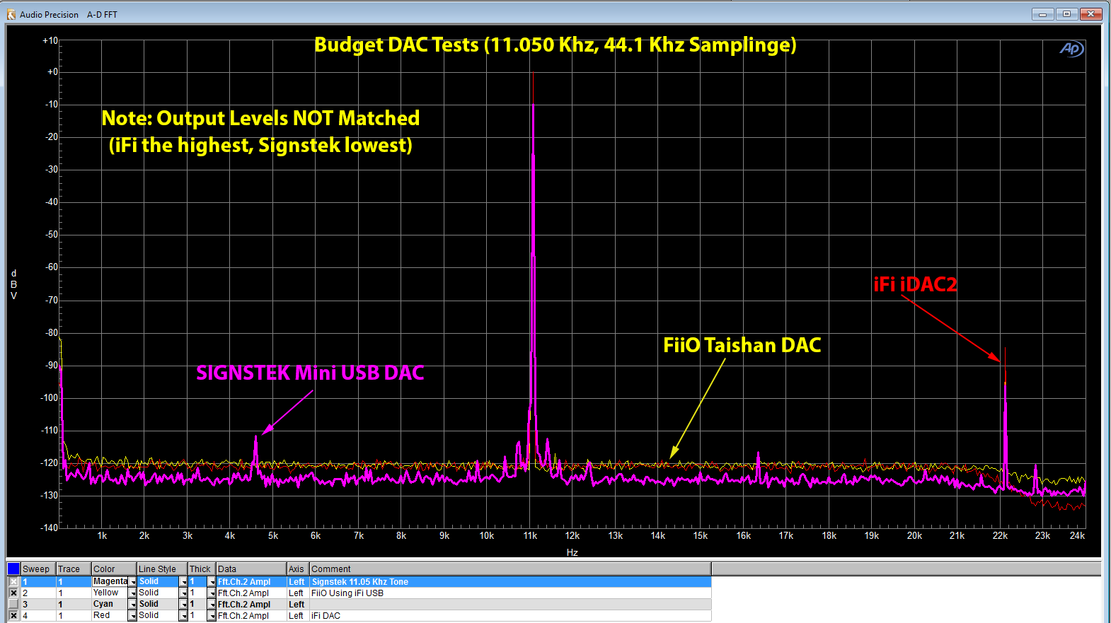Select sweep number 1 cell
This screenshot has height=623, width=1111.
[38, 582]
